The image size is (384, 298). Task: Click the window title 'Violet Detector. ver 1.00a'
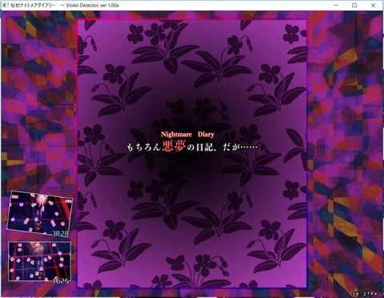92,6
